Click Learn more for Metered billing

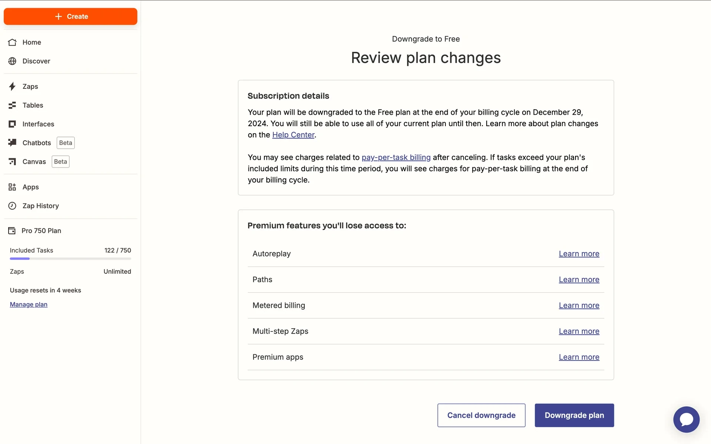click(579, 306)
